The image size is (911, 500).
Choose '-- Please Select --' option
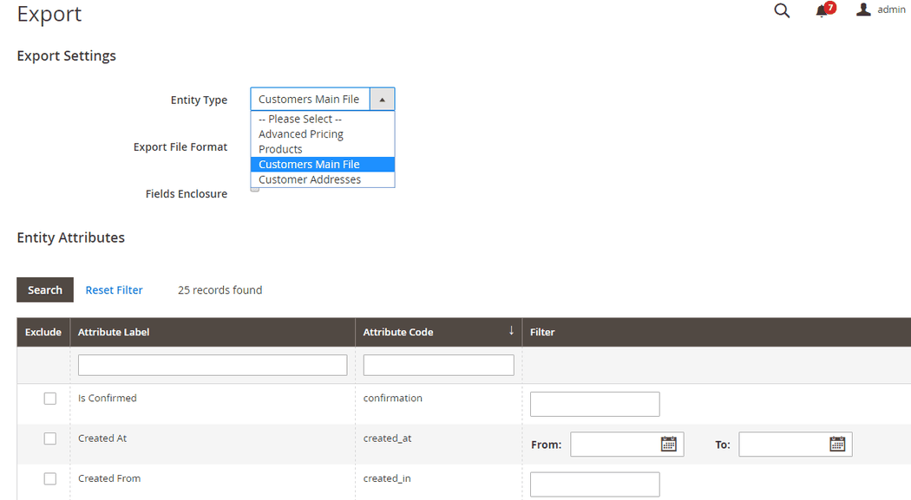(x=323, y=119)
